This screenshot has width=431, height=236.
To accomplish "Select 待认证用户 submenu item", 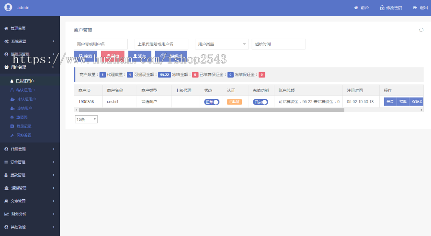I will coord(30,90).
